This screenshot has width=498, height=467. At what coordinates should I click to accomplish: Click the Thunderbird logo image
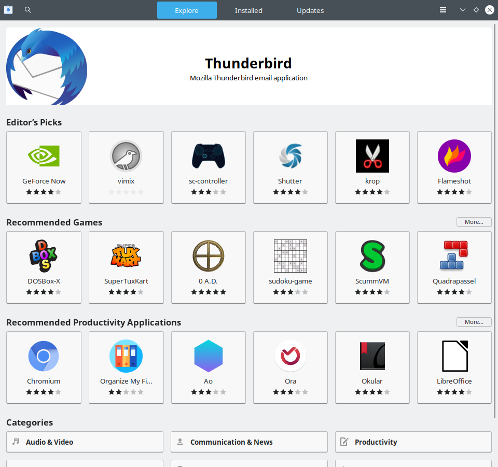(47, 67)
